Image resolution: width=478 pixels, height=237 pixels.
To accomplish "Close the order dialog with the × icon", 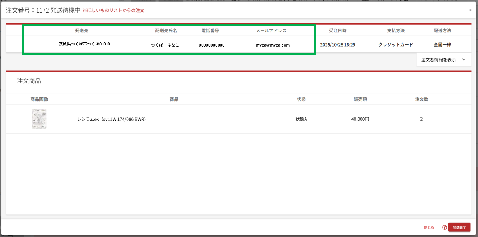I will (x=470, y=10).
